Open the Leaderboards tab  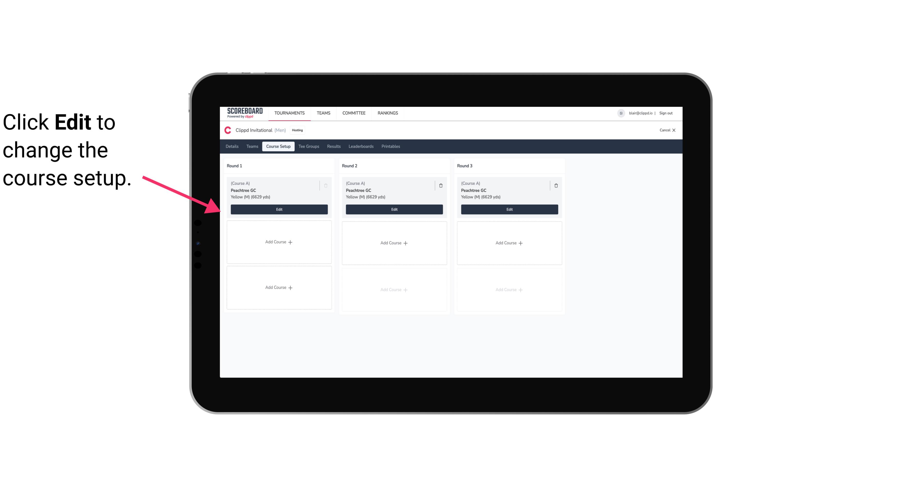tap(361, 147)
